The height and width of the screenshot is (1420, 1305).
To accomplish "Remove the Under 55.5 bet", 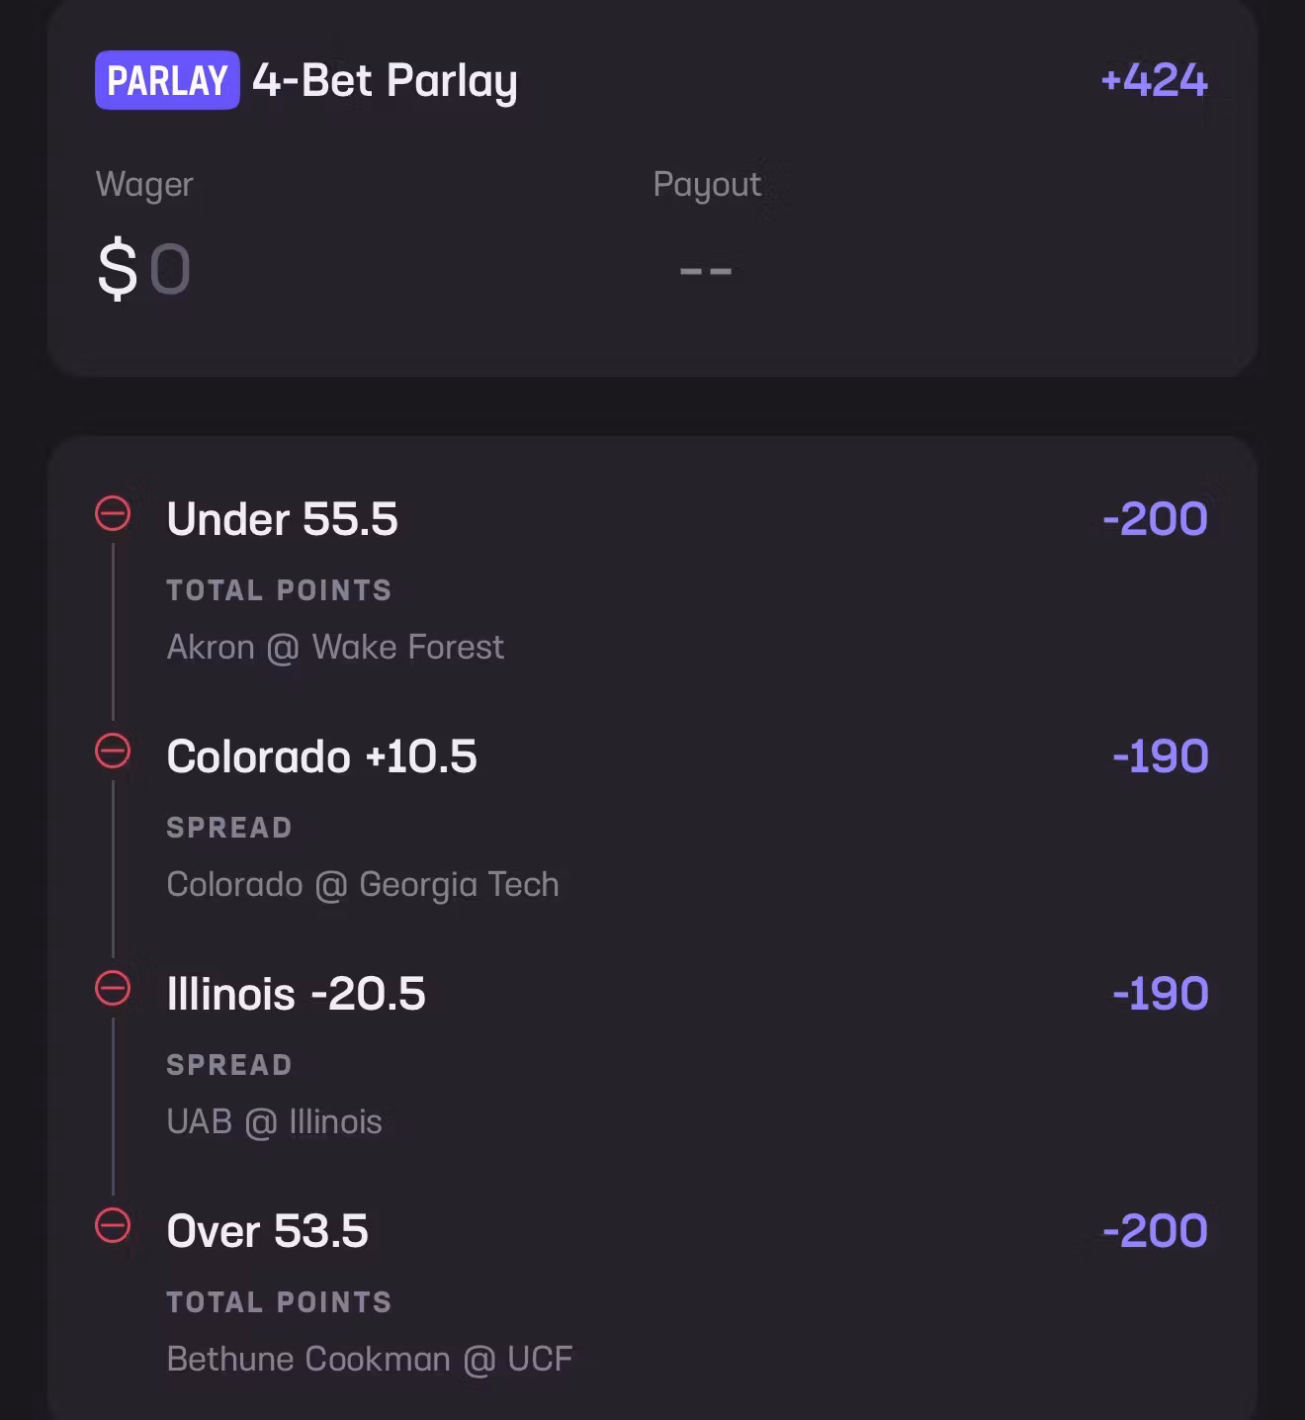I will coord(113,514).
